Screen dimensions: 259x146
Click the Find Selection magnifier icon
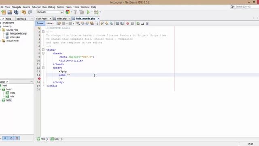click(x=78, y=24)
